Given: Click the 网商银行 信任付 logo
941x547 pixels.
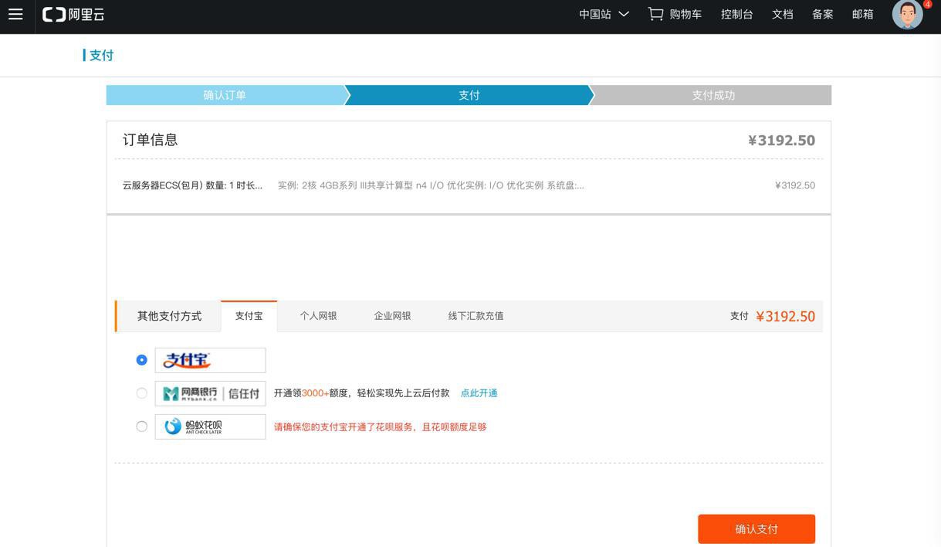Looking at the screenshot, I should point(210,393).
